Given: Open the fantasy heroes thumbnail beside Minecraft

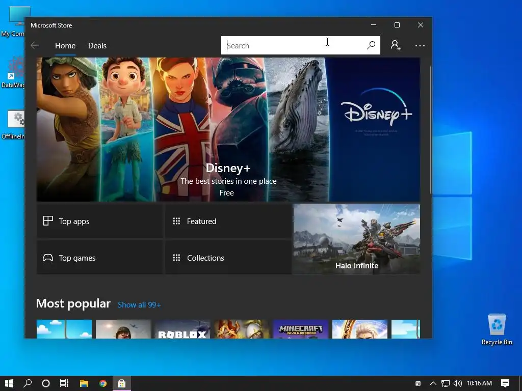Looking at the screenshot, I should 242,329.
